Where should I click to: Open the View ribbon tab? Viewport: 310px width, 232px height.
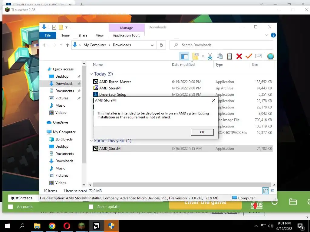coord(100,35)
